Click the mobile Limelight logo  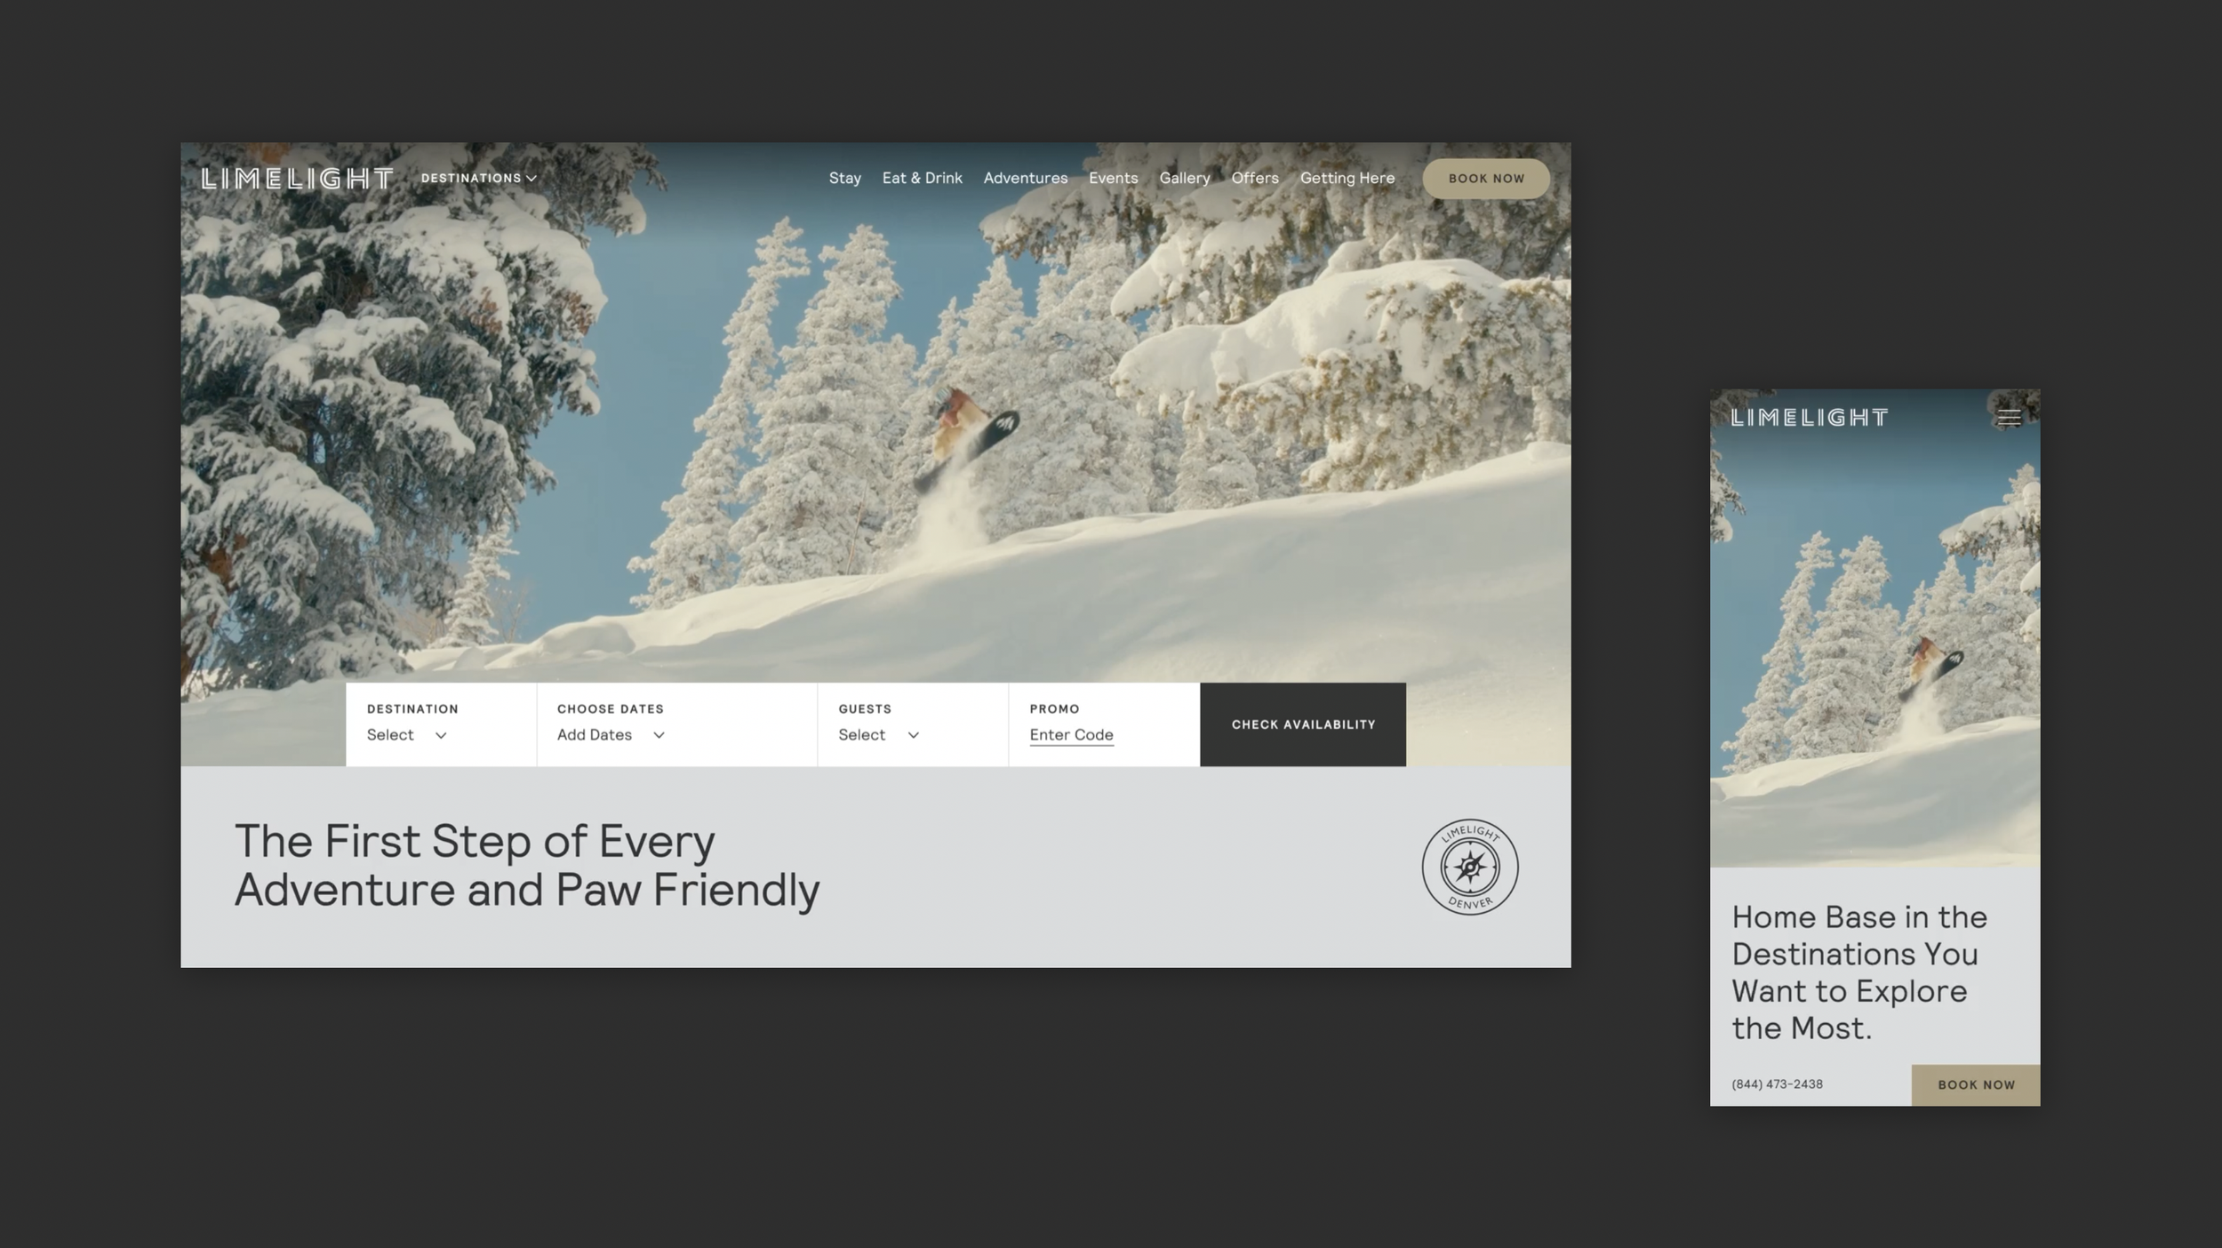(1810, 418)
